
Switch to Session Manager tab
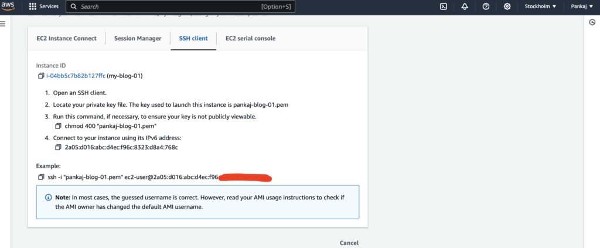pos(138,38)
